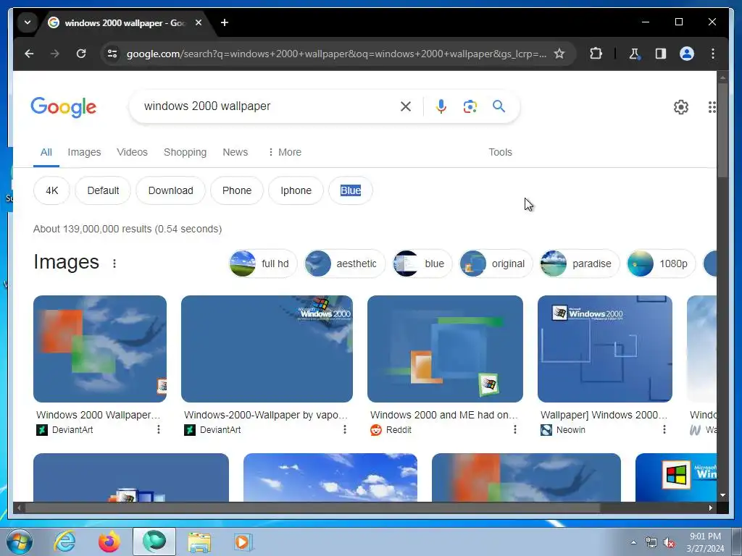Open the Neowin Windows 2000 thumbnail
This screenshot has width=742, height=556.
[605, 349]
